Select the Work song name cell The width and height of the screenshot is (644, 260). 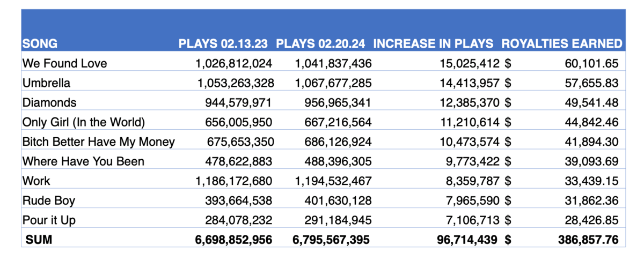pyautogui.click(x=36, y=181)
